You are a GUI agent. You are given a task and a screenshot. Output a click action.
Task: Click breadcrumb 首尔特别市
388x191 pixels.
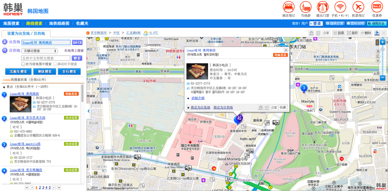[99, 33]
